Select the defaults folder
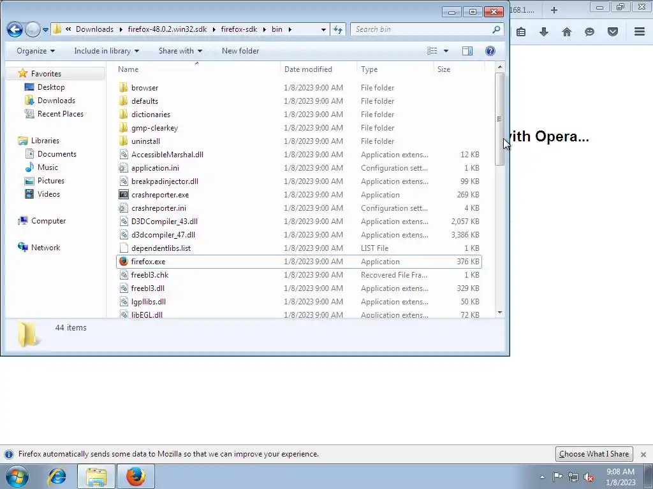 click(x=145, y=101)
